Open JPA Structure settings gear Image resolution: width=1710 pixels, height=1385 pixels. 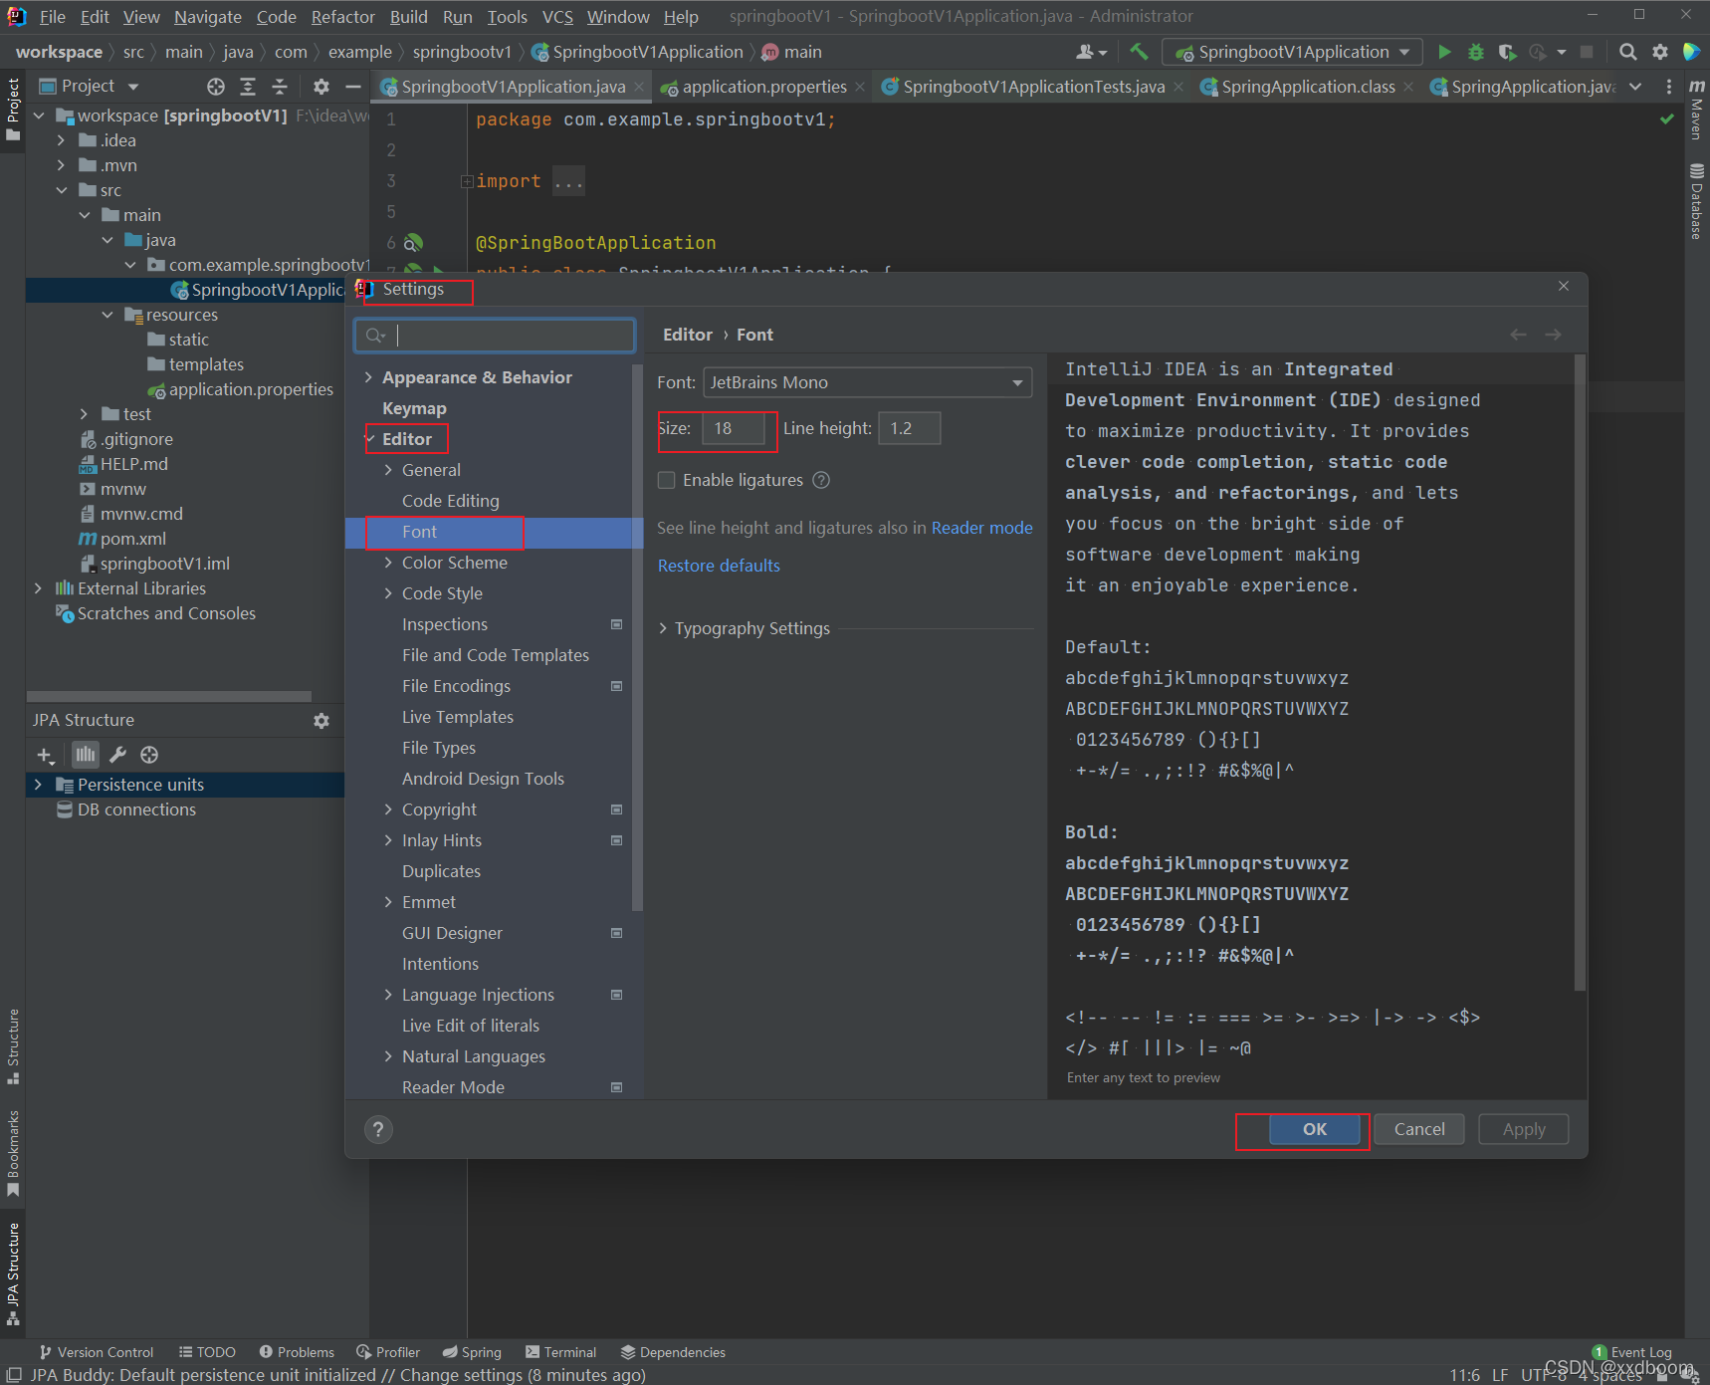click(x=321, y=720)
